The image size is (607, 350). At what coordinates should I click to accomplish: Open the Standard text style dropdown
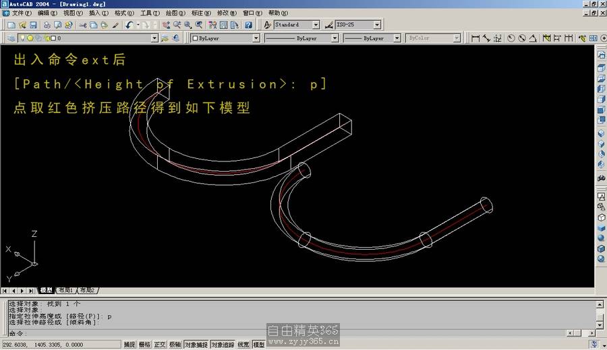(x=316, y=25)
